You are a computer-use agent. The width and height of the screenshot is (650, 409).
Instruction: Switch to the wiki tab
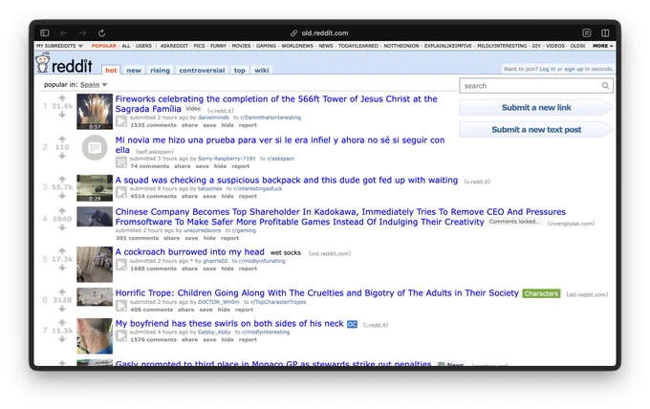(262, 70)
